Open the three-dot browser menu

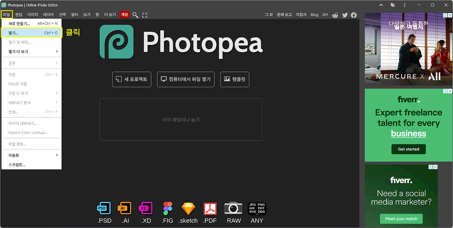pyautogui.click(x=405, y=5)
